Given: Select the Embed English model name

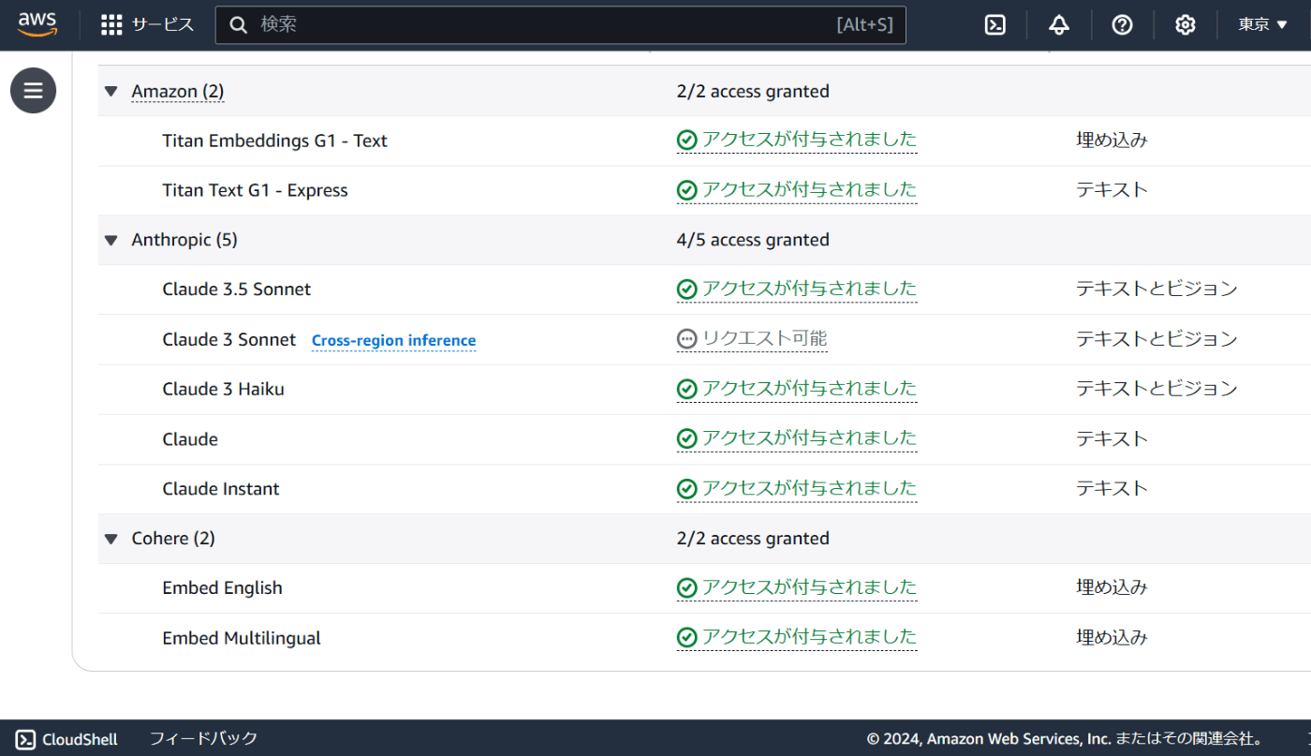Looking at the screenshot, I should pyautogui.click(x=222, y=588).
